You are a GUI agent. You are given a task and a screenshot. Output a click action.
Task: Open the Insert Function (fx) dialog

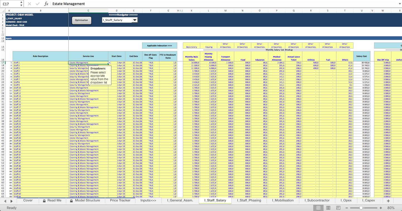coord(46,4)
